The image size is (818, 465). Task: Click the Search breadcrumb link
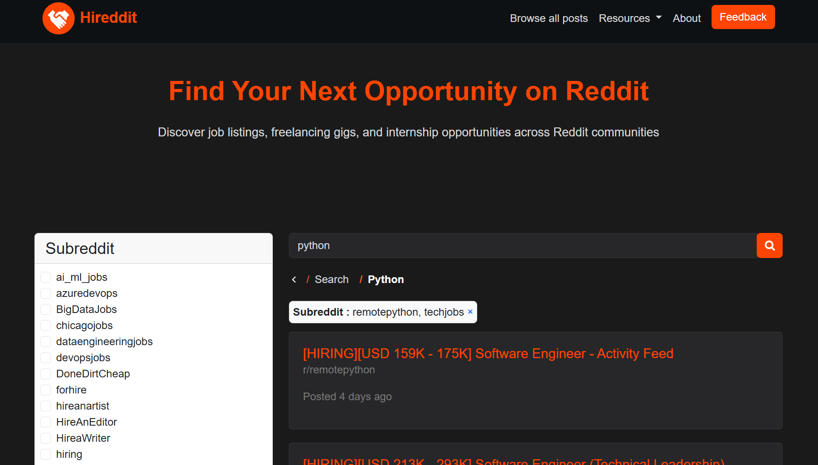click(x=331, y=279)
